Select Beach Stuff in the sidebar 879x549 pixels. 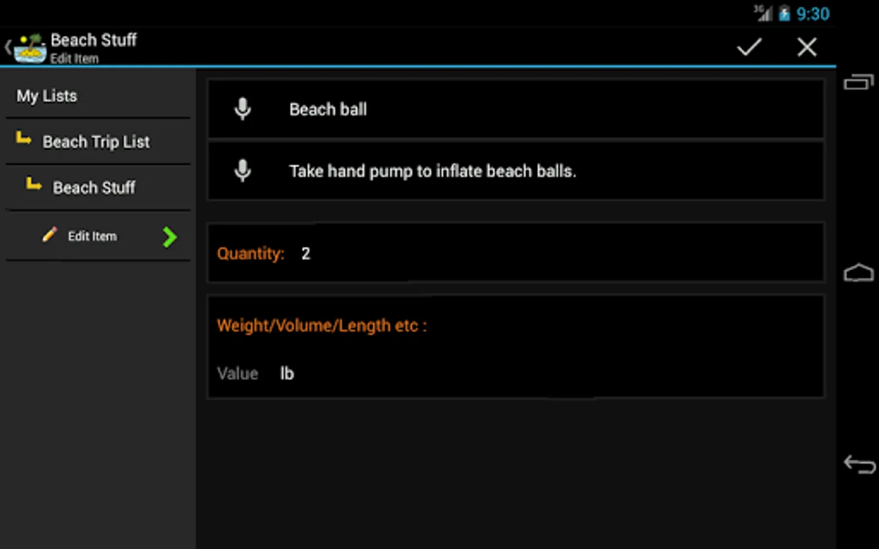[x=95, y=188]
